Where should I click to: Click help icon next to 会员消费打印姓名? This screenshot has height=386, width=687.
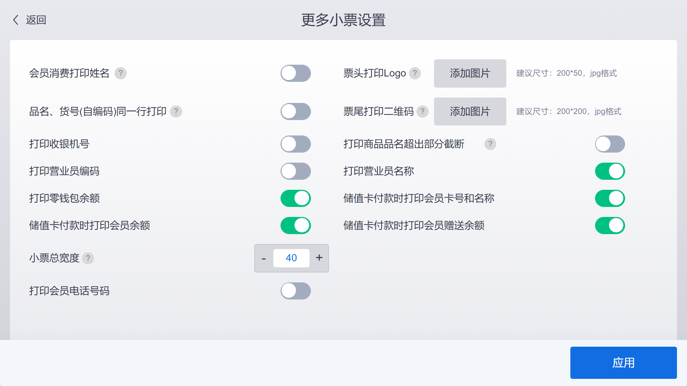coord(121,73)
